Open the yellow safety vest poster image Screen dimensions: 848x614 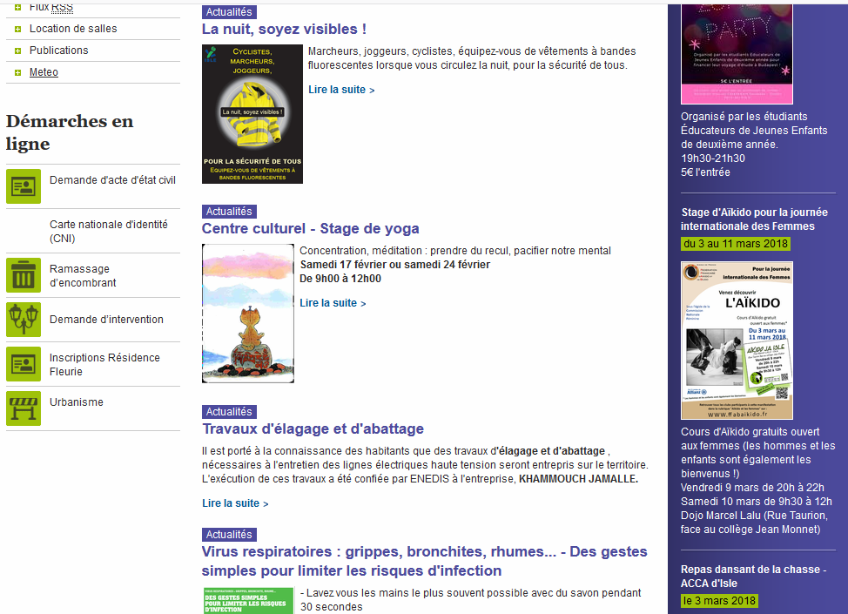tap(252, 114)
